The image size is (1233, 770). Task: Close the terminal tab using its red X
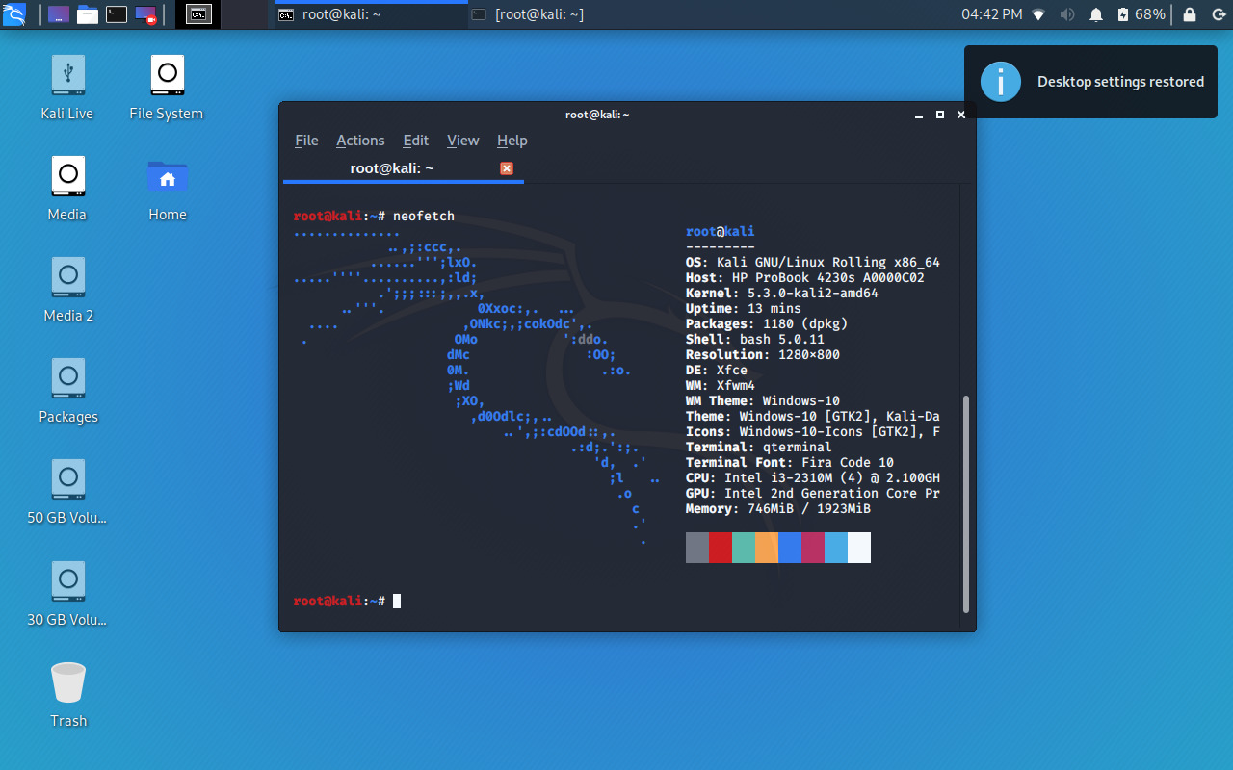(x=507, y=167)
